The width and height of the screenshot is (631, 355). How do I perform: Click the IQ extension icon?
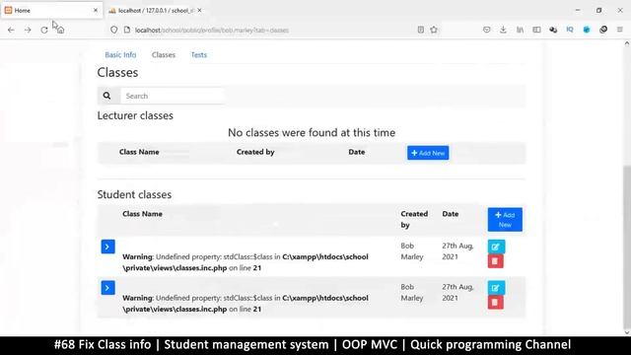(x=570, y=30)
